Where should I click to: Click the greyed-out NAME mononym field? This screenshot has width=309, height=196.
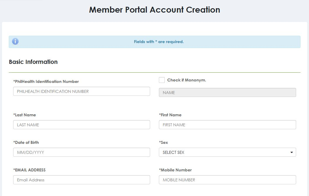click(227, 92)
